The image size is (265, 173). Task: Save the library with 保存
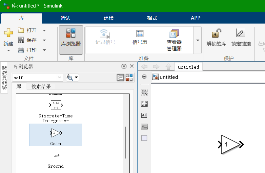(27, 40)
